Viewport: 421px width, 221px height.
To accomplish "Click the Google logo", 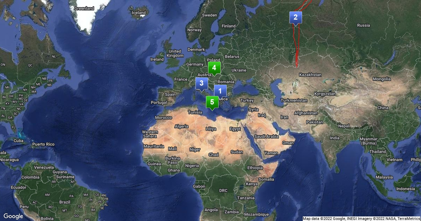I will click(x=13, y=216).
